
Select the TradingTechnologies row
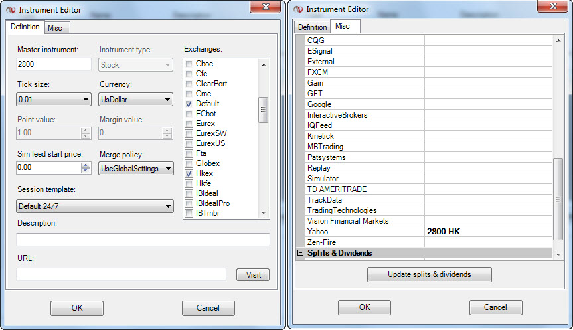(x=429, y=210)
